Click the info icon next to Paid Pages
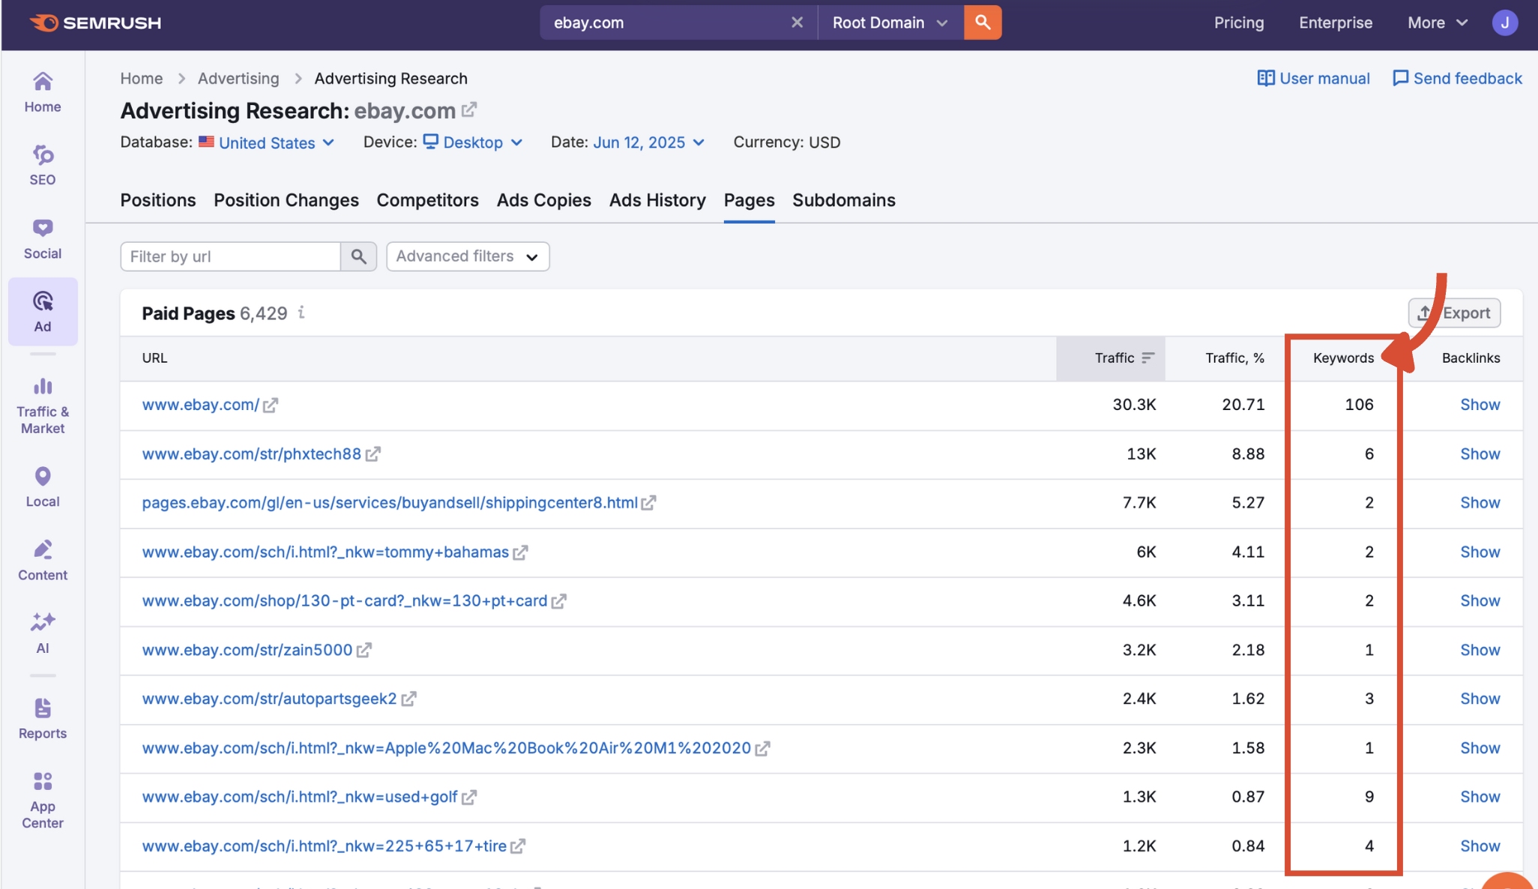 point(301,313)
